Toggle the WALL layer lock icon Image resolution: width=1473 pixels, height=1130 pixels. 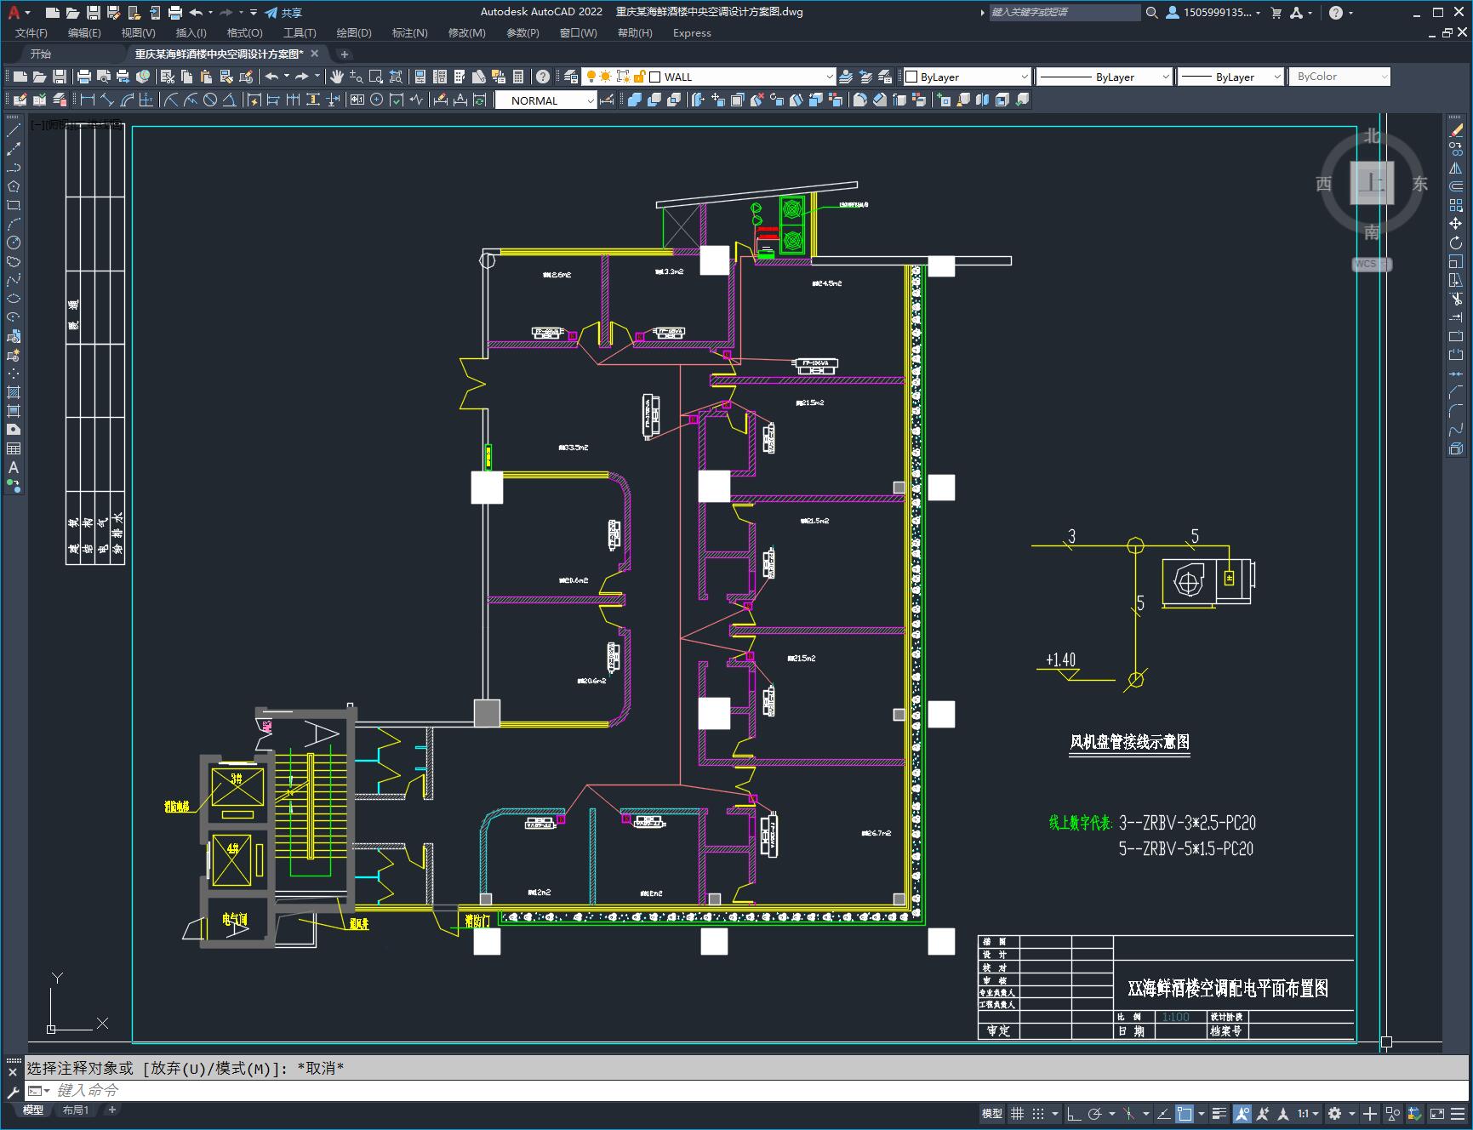[x=639, y=77]
